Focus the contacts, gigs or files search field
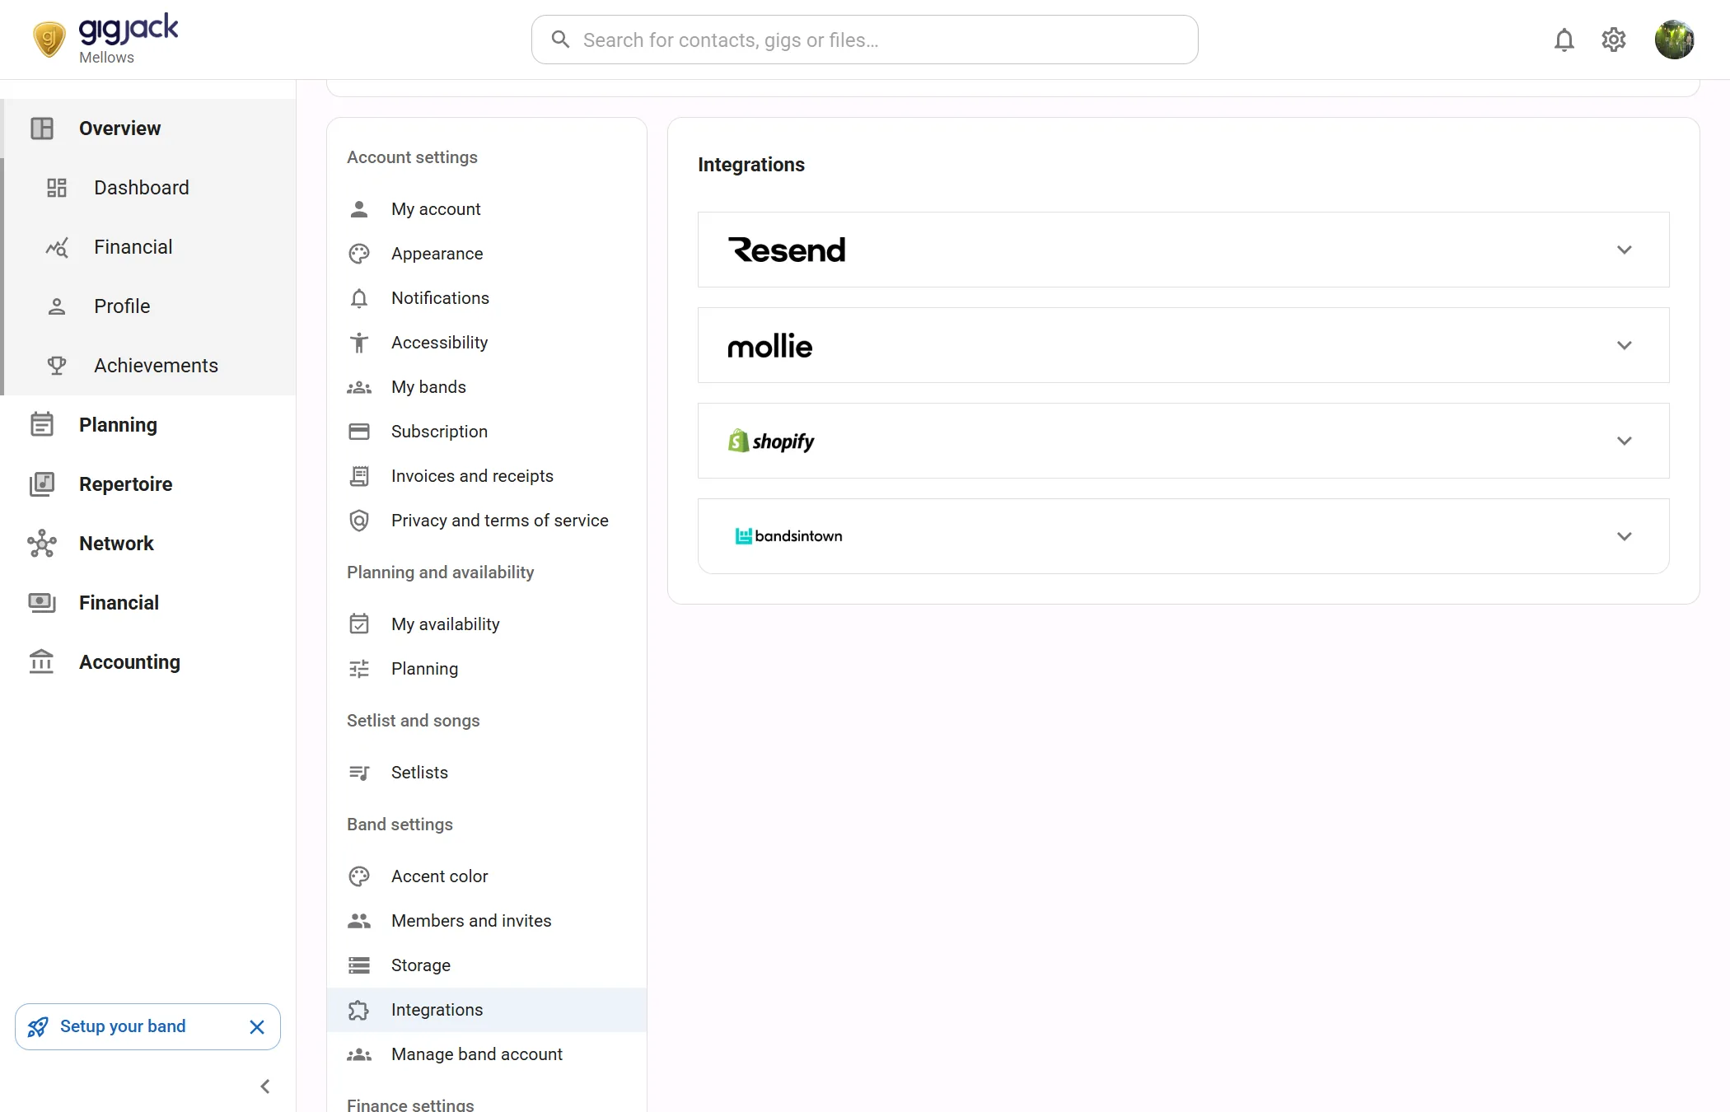The image size is (1730, 1112). [864, 40]
